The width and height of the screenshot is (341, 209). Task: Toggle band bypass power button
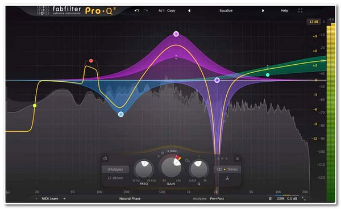coord(105,158)
